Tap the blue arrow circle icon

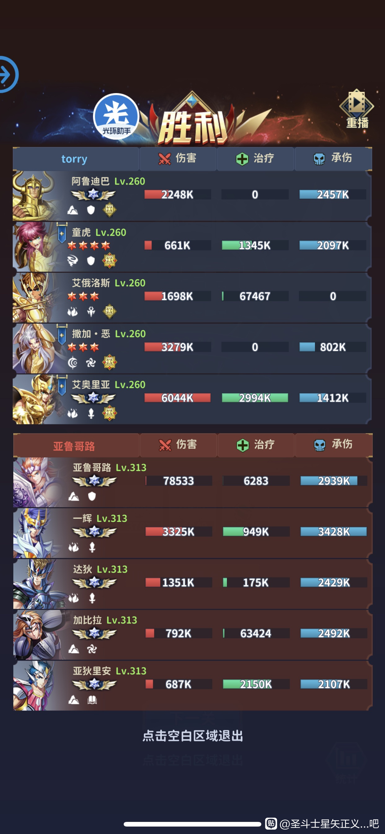tap(7, 75)
